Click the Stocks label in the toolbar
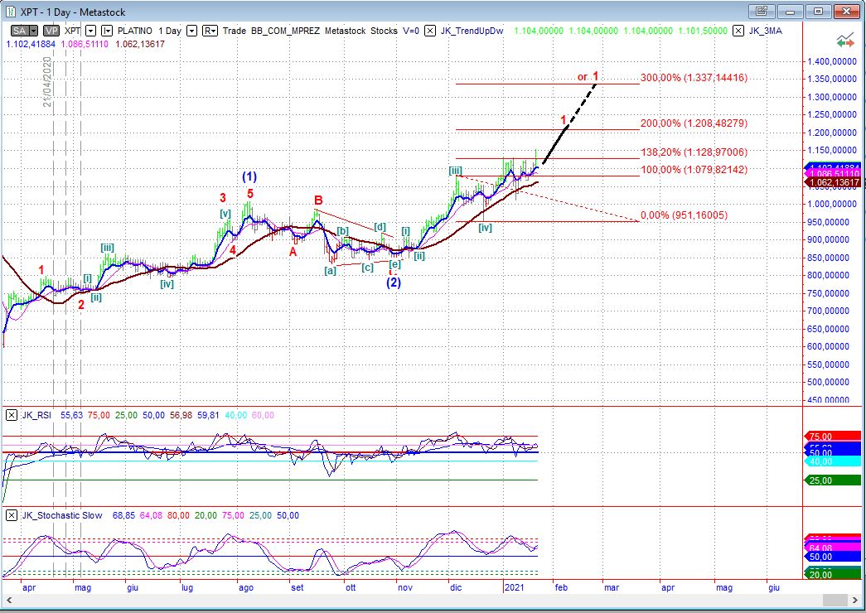The height and width of the screenshot is (613, 866). 384,31
